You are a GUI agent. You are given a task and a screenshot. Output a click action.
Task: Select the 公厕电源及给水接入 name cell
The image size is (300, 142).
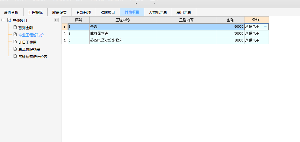tap(123, 41)
